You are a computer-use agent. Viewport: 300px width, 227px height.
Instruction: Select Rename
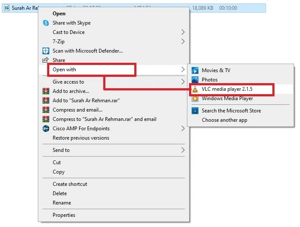pos(113,203)
